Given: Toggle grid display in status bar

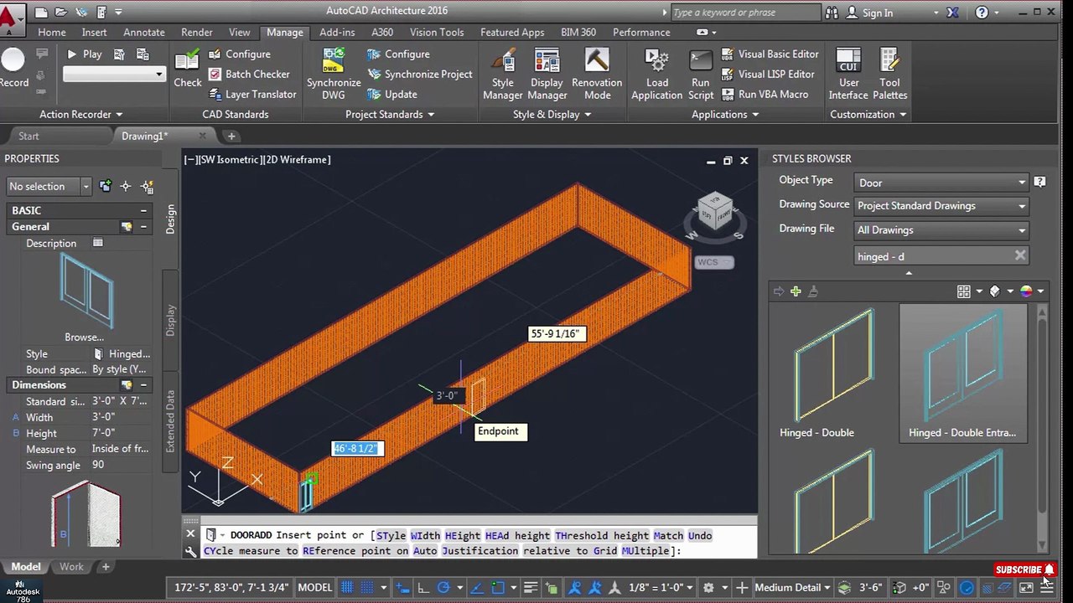Looking at the screenshot, I should click(347, 587).
